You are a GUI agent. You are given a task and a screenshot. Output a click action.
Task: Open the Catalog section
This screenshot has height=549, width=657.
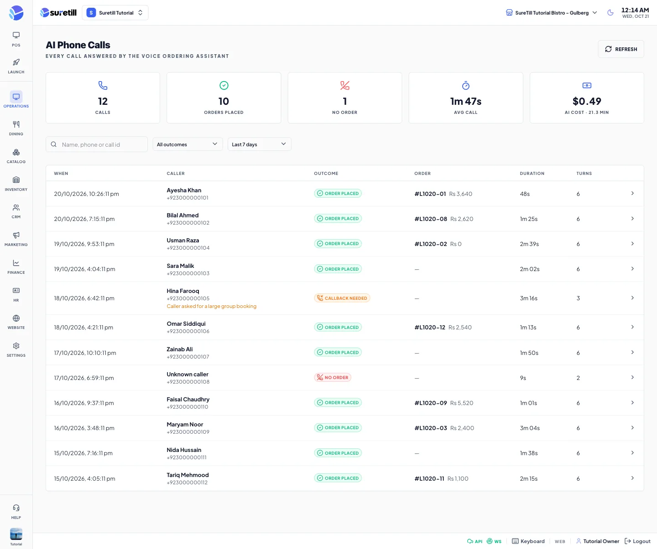16,156
